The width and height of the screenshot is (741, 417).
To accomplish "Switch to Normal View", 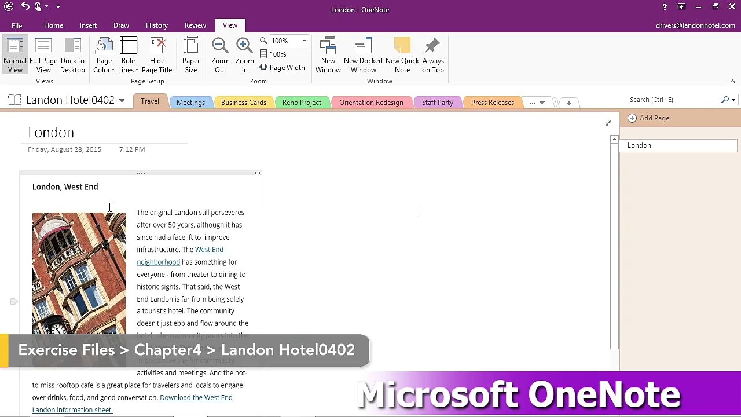I will point(15,56).
